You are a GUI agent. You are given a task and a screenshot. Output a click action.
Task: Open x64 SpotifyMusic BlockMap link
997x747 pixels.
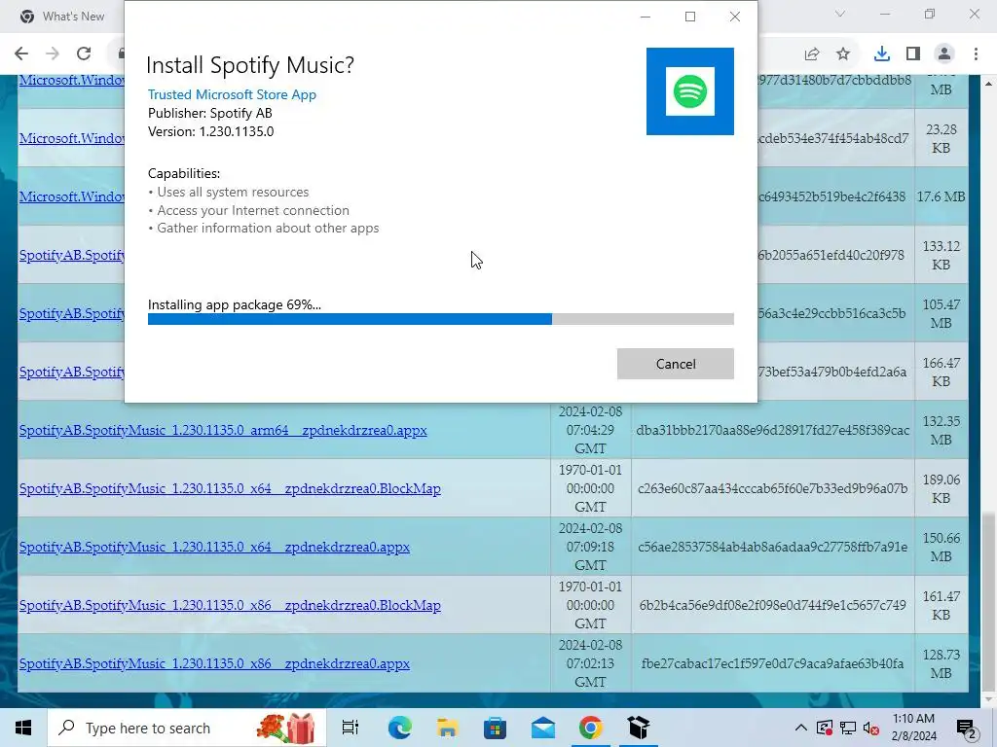(230, 488)
